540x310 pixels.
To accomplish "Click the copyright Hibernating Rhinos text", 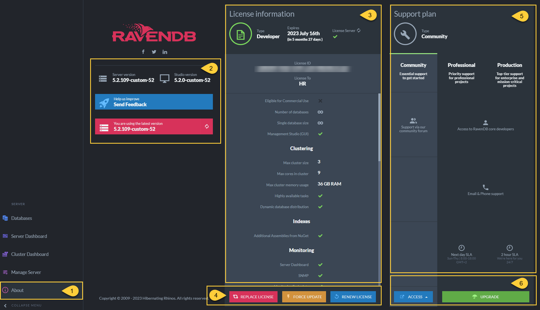I will coord(154,298).
